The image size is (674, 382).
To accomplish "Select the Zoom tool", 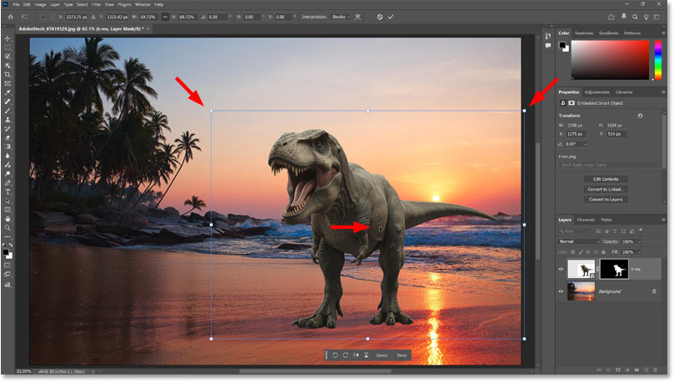I will coord(7,228).
